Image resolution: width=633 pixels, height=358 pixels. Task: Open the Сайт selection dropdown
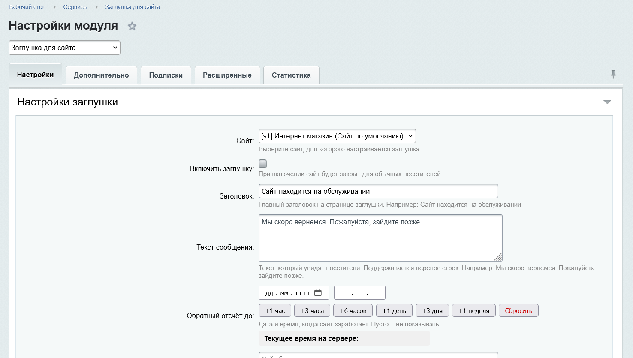click(337, 136)
